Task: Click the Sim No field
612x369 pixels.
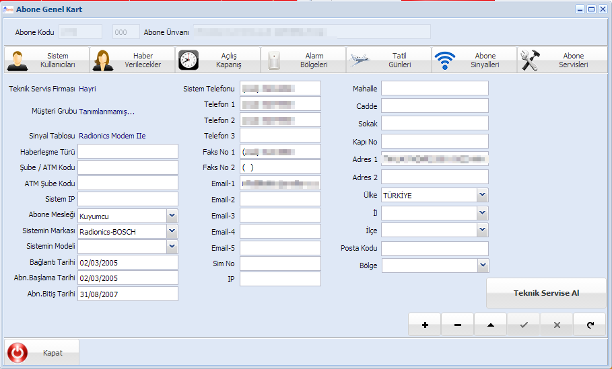Action: click(x=280, y=263)
